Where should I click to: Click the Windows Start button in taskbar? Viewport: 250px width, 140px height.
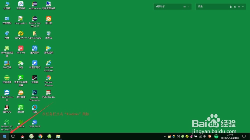4,136
